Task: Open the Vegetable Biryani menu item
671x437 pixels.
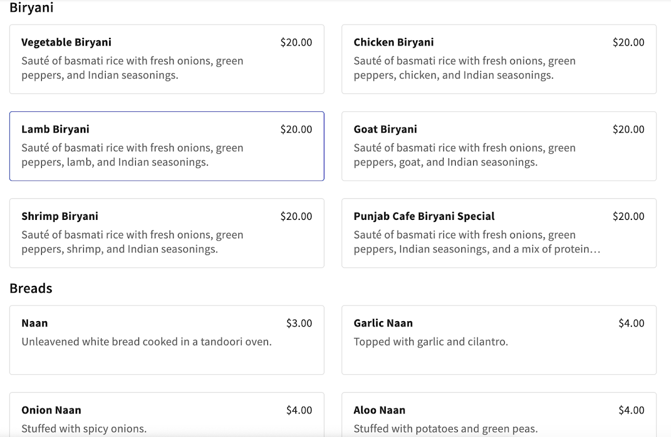Action: (167, 59)
